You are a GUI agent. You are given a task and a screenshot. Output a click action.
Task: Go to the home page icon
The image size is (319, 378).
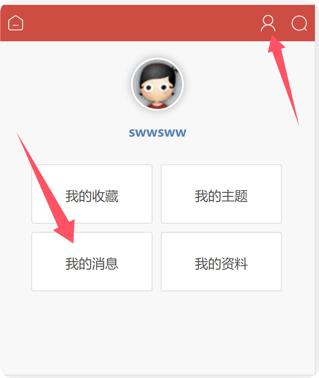[16, 23]
